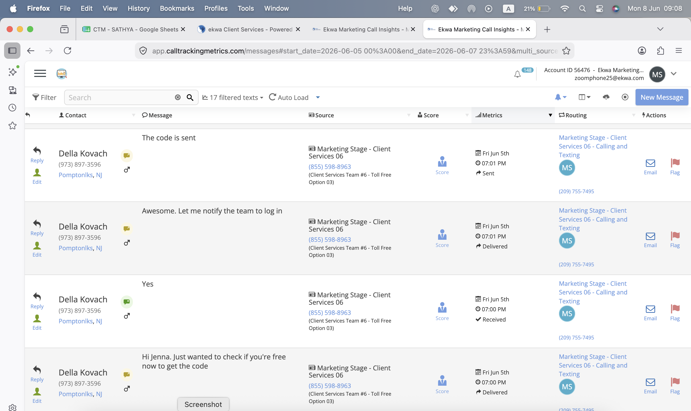Expand the Auto Load options arrow
Viewport: 691px width, 411px height.
(x=318, y=97)
